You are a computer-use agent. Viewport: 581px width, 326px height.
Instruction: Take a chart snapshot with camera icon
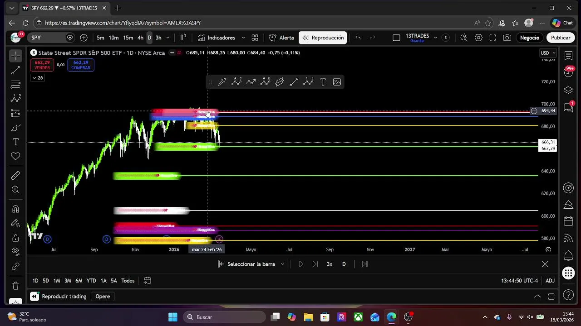pos(507,38)
